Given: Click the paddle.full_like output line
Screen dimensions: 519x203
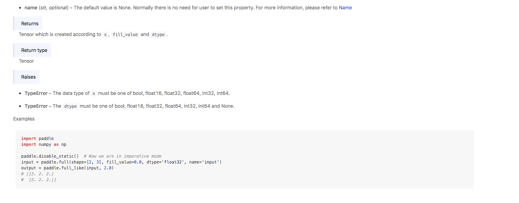Looking at the screenshot, I should pyautogui.click(x=68, y=168).
